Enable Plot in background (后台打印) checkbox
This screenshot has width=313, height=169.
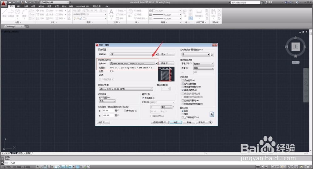point(183,80)
